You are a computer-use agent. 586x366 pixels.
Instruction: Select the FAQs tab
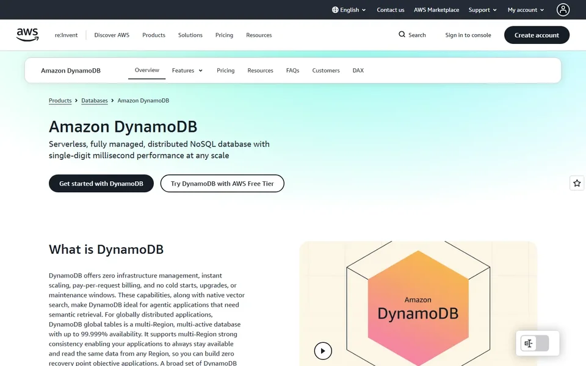(x=292, y=70)
